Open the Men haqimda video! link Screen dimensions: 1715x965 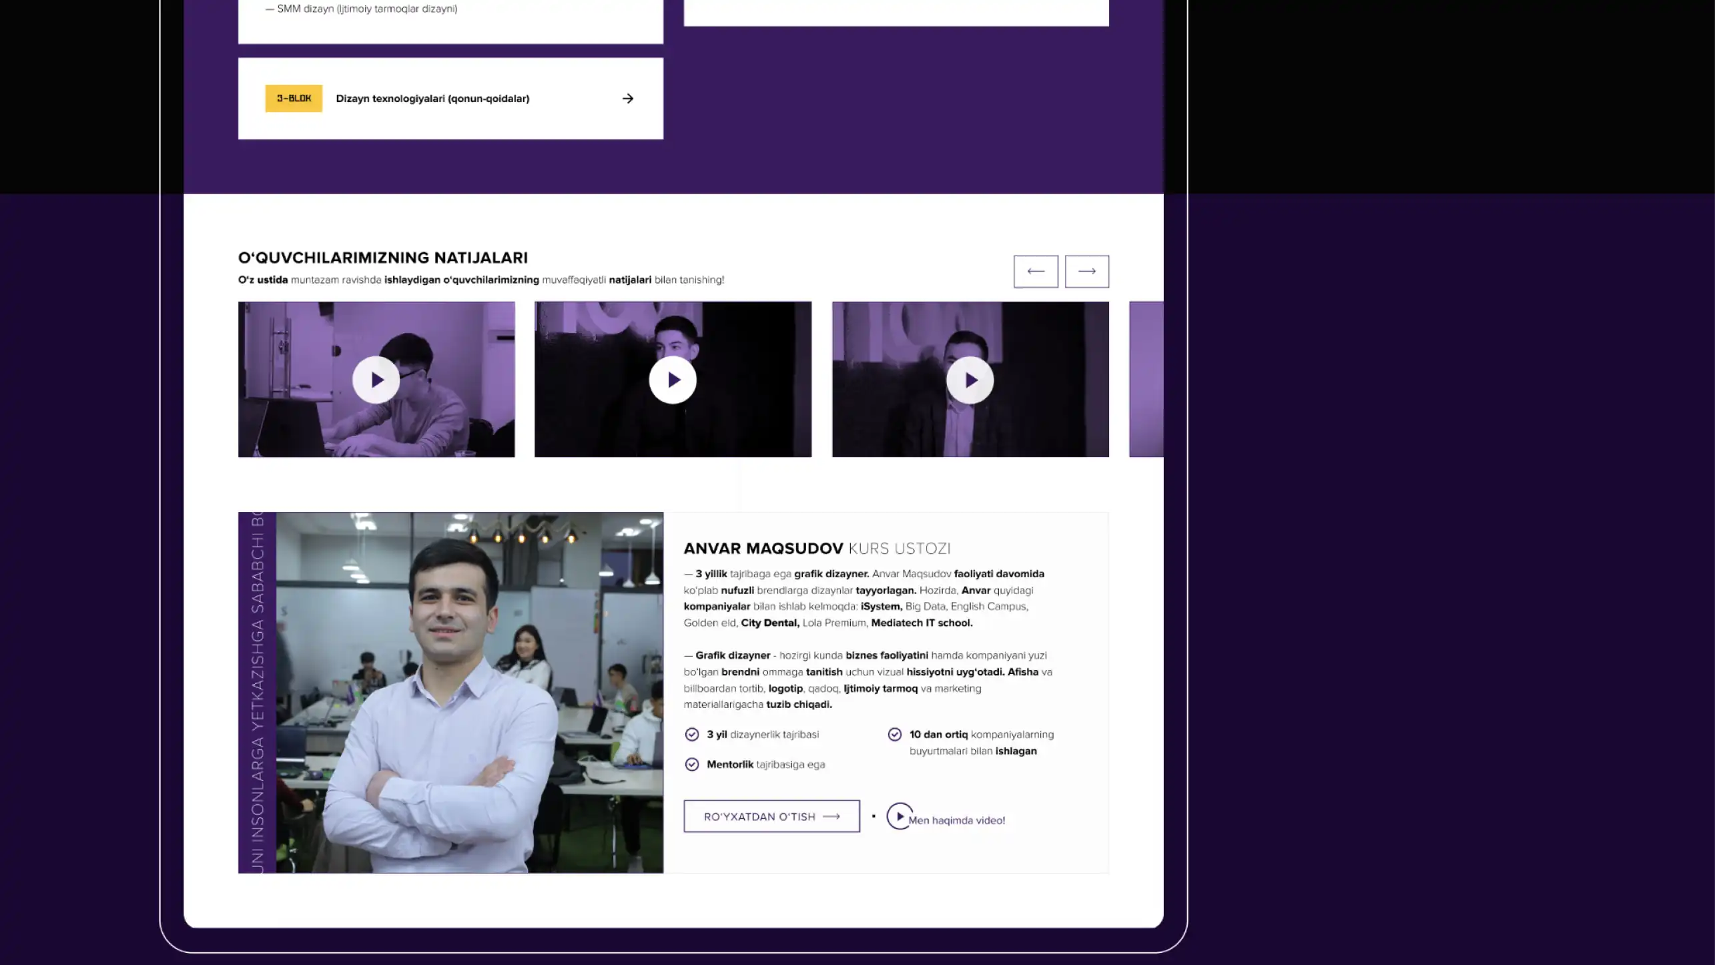pyautogui.click(x=957, y=820)
